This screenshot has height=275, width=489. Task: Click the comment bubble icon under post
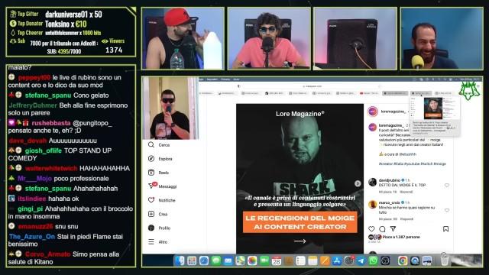[x=382, y=229]
